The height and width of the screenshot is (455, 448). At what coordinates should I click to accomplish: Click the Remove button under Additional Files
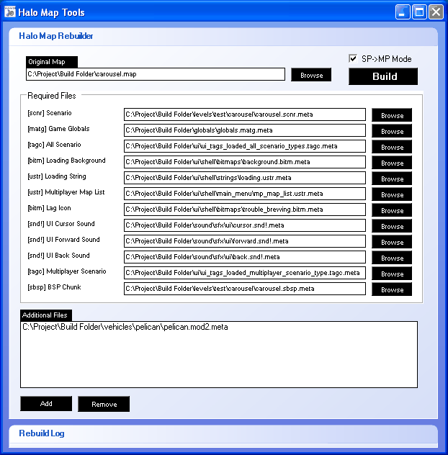[x=104, y=404]
